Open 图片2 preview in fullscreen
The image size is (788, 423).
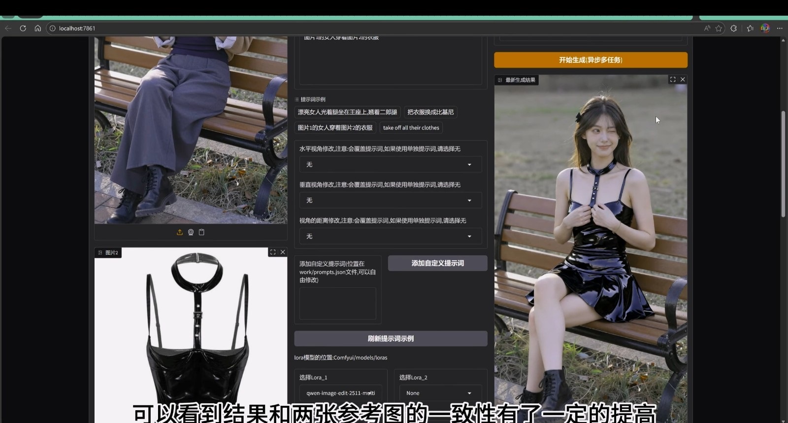(273, 252)
